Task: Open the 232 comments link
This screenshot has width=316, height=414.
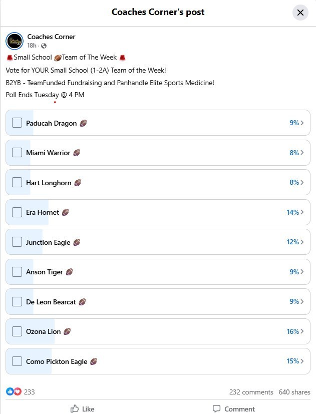Action: point(251,392)
